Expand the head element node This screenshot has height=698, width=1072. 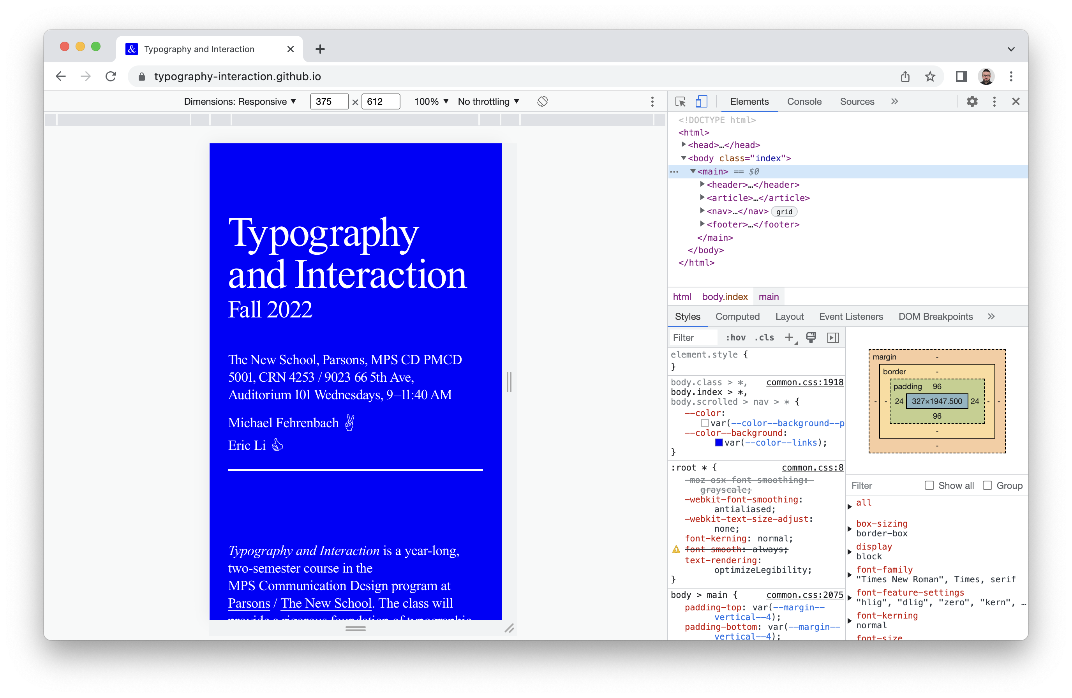click(683, 145)
